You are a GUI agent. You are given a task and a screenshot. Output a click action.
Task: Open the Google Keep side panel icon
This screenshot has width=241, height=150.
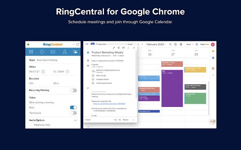(213, 51)
